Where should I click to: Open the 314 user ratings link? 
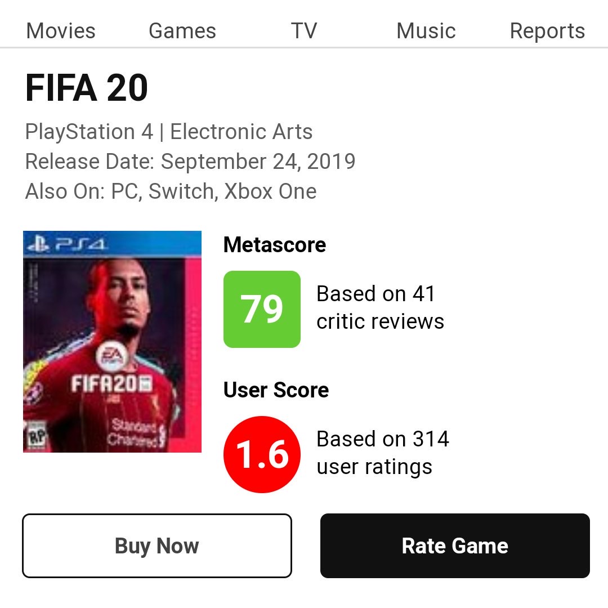tap(382, 453)
